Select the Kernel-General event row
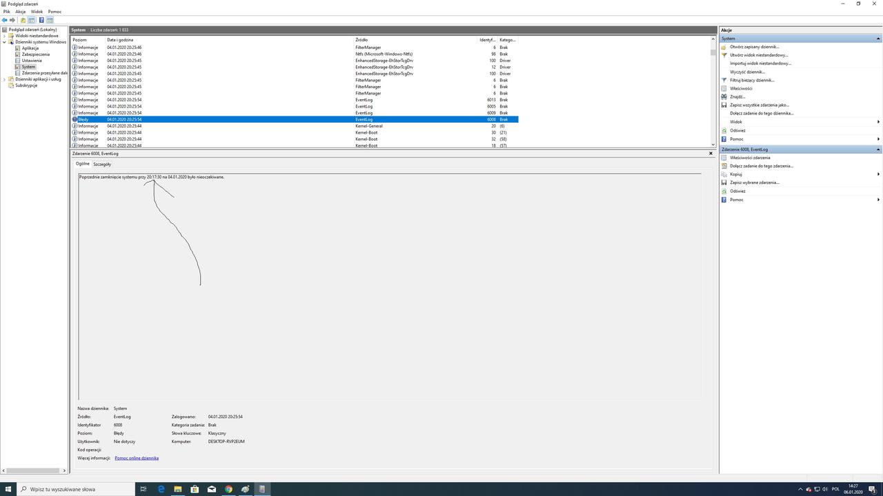 207,126
